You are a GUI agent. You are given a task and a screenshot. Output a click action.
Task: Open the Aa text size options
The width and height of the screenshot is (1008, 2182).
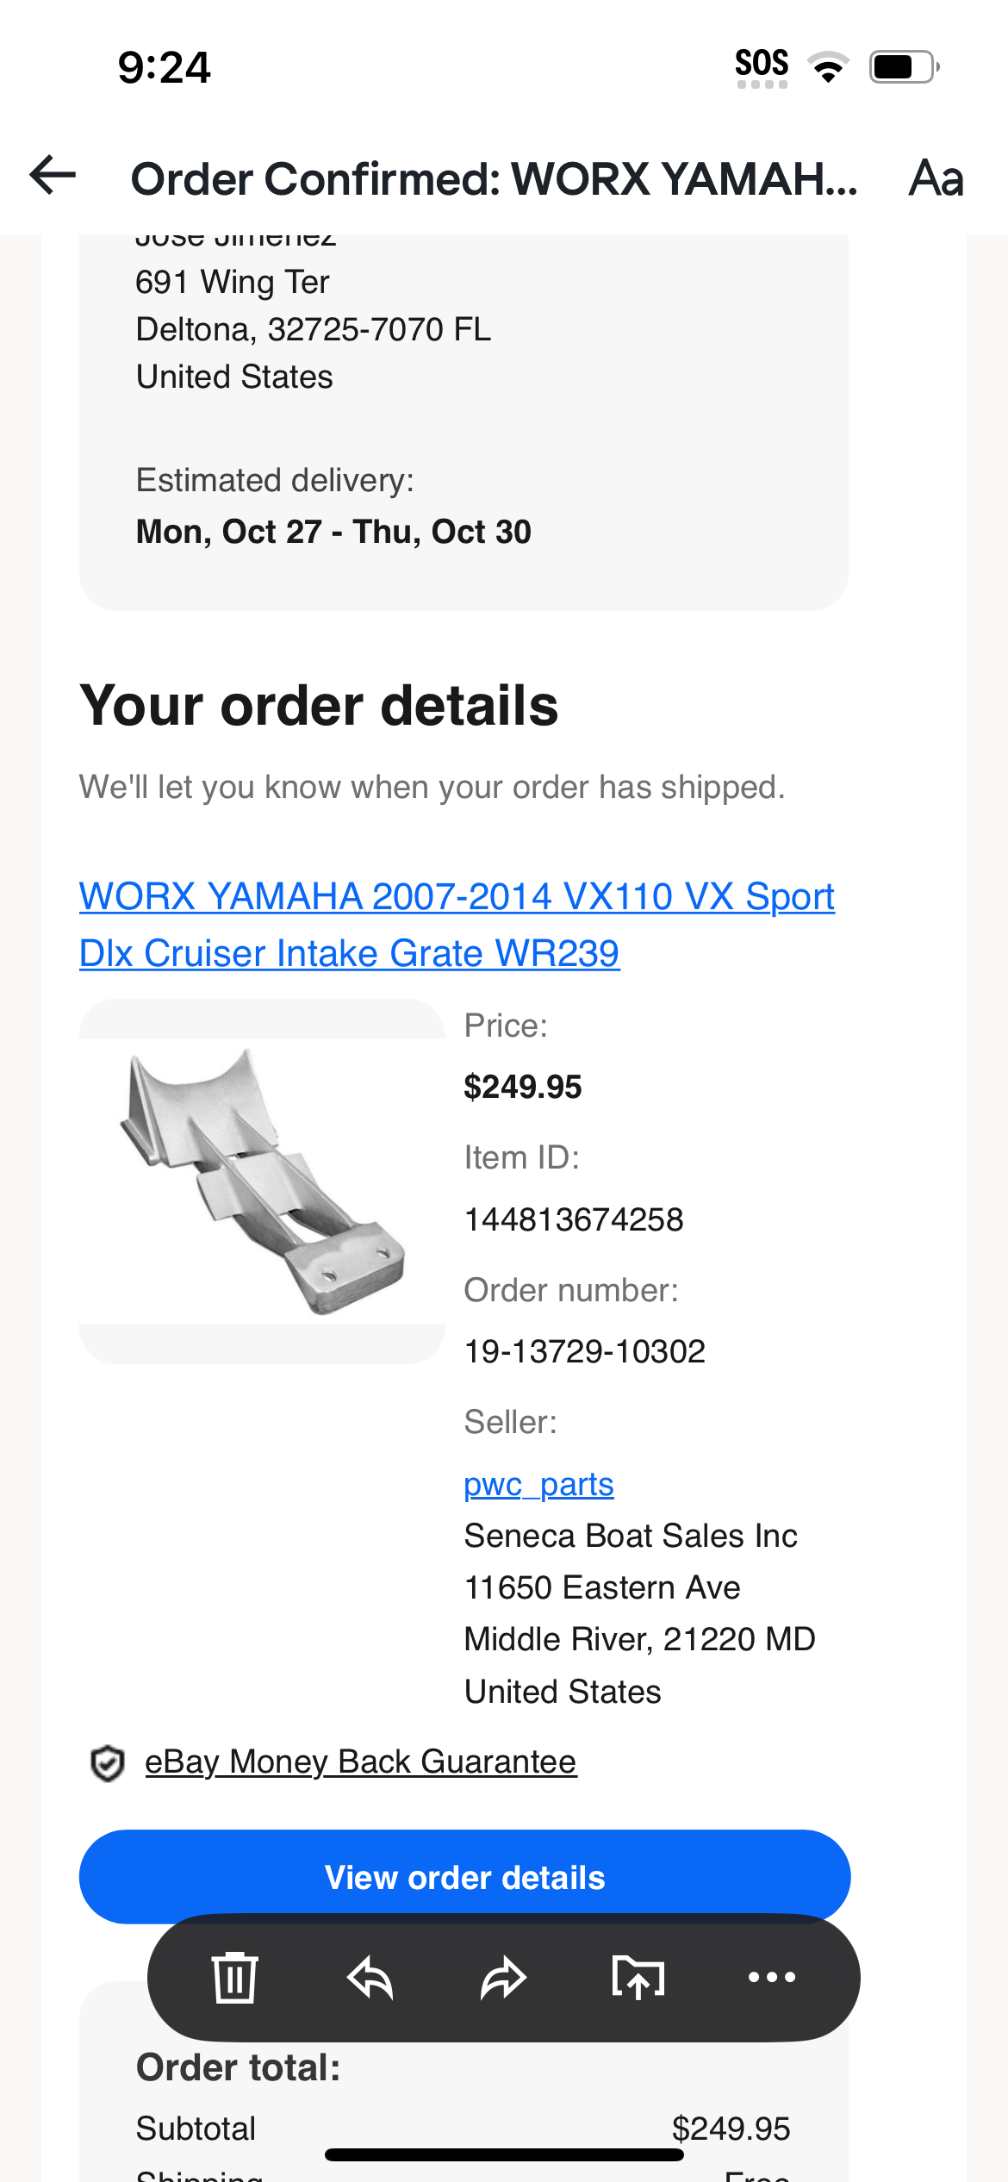coord(936,178)
